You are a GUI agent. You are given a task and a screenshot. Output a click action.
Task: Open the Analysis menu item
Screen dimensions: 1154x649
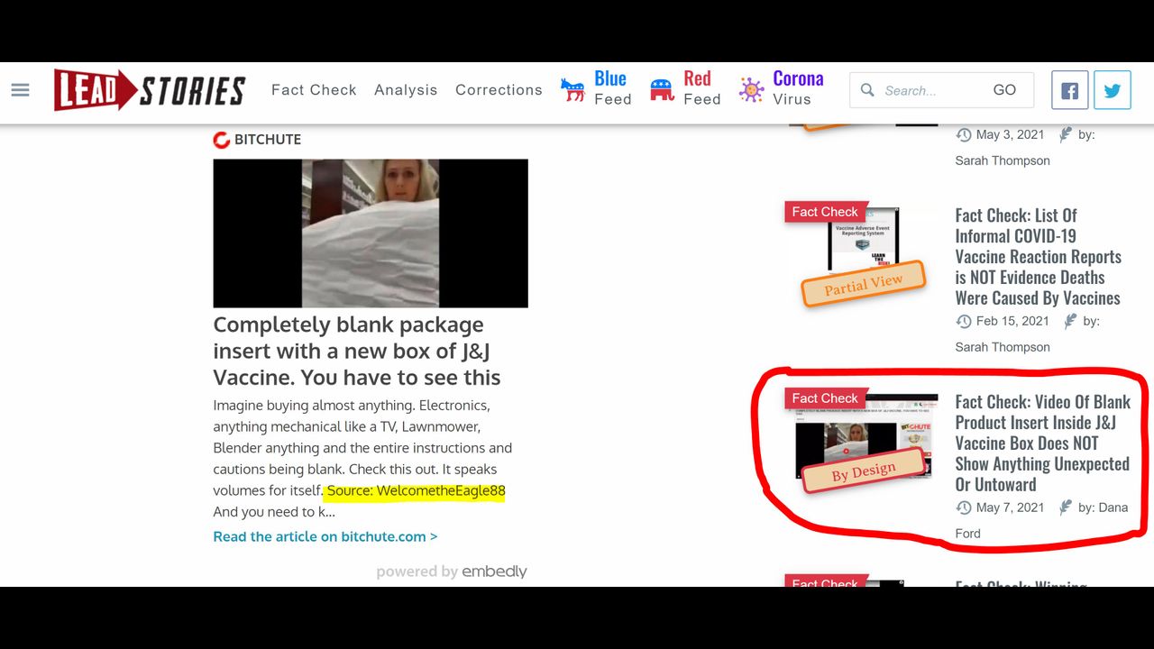tap(406, 90)
